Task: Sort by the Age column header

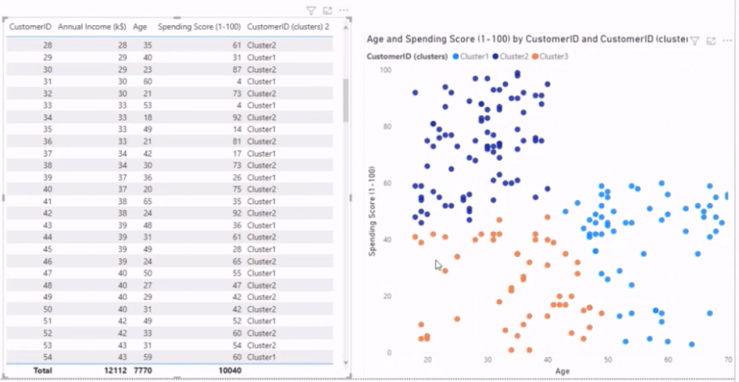Action: pyautogui.click(x=140, y=27)
